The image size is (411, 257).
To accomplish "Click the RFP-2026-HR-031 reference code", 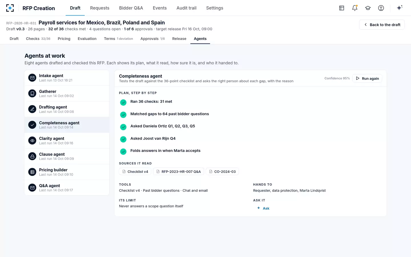I will 21,23.
